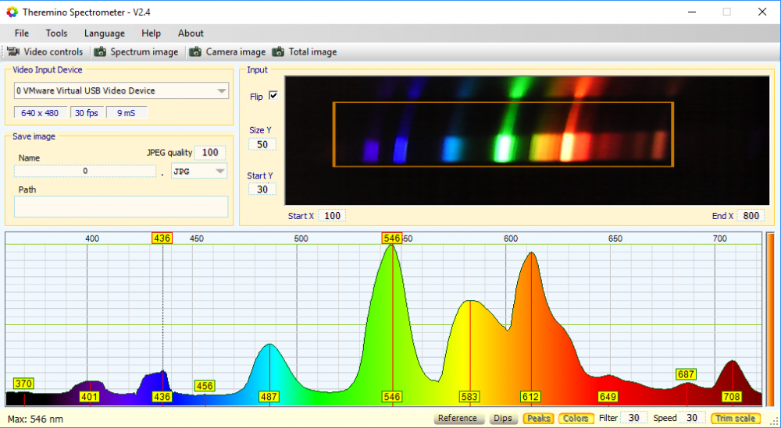
Task: Click the 9 mS exposure field
Action: 126,113
